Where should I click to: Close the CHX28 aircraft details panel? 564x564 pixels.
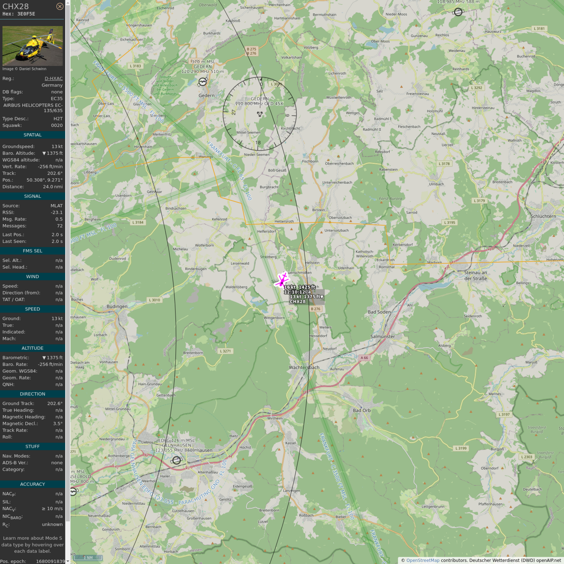pyautogui.click(x=60, y=6)
